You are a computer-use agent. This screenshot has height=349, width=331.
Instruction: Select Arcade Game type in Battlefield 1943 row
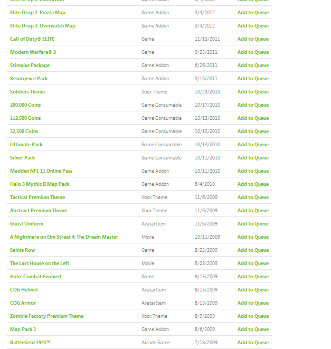click(156, 343)
